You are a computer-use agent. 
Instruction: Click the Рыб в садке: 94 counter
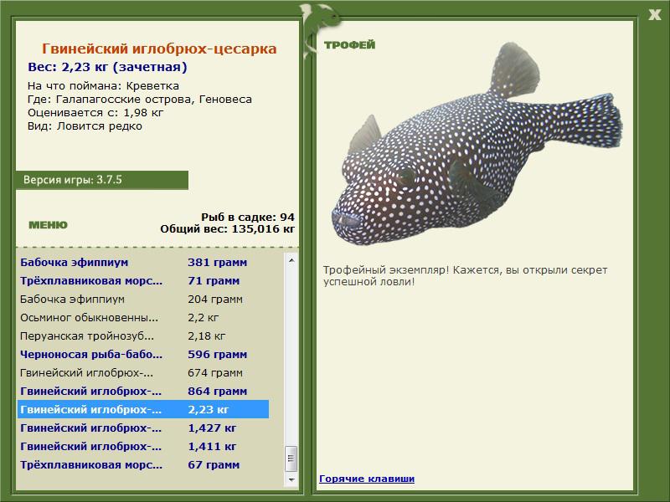click(x=248, y=217)
